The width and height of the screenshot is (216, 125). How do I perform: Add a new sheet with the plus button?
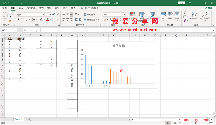(30, 119)
